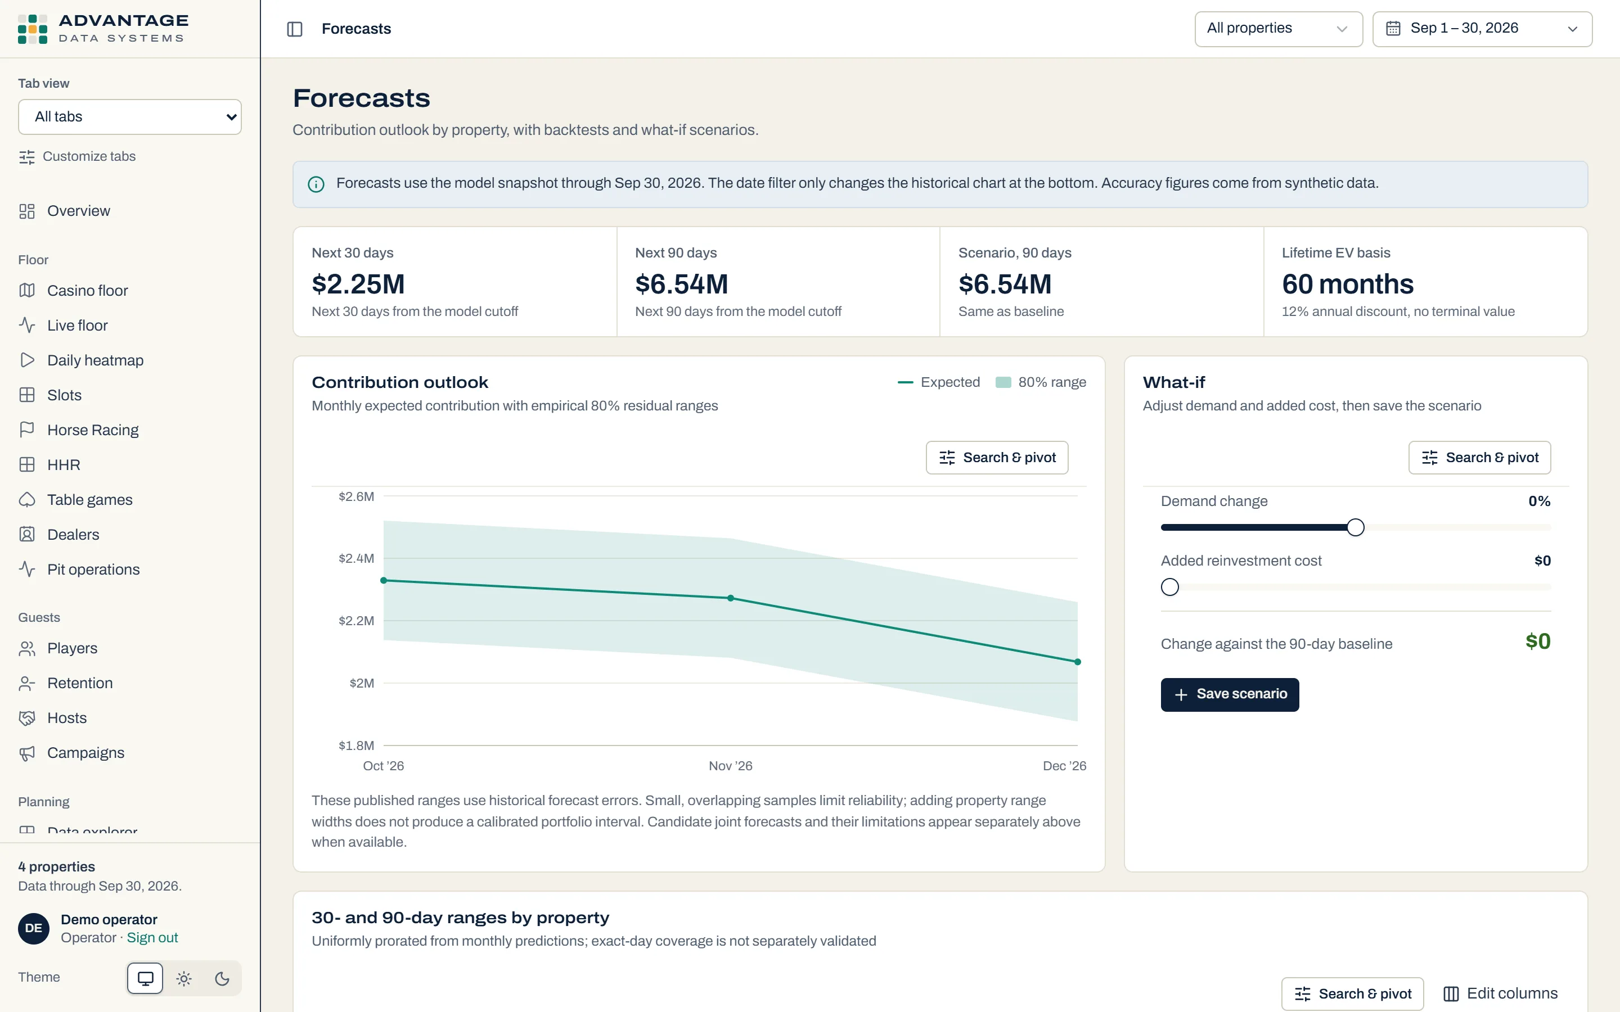Viewport: 1620px width, 1012px height.
Task: Click the Retention user-minus icon
Action: [x=27, y=683]
